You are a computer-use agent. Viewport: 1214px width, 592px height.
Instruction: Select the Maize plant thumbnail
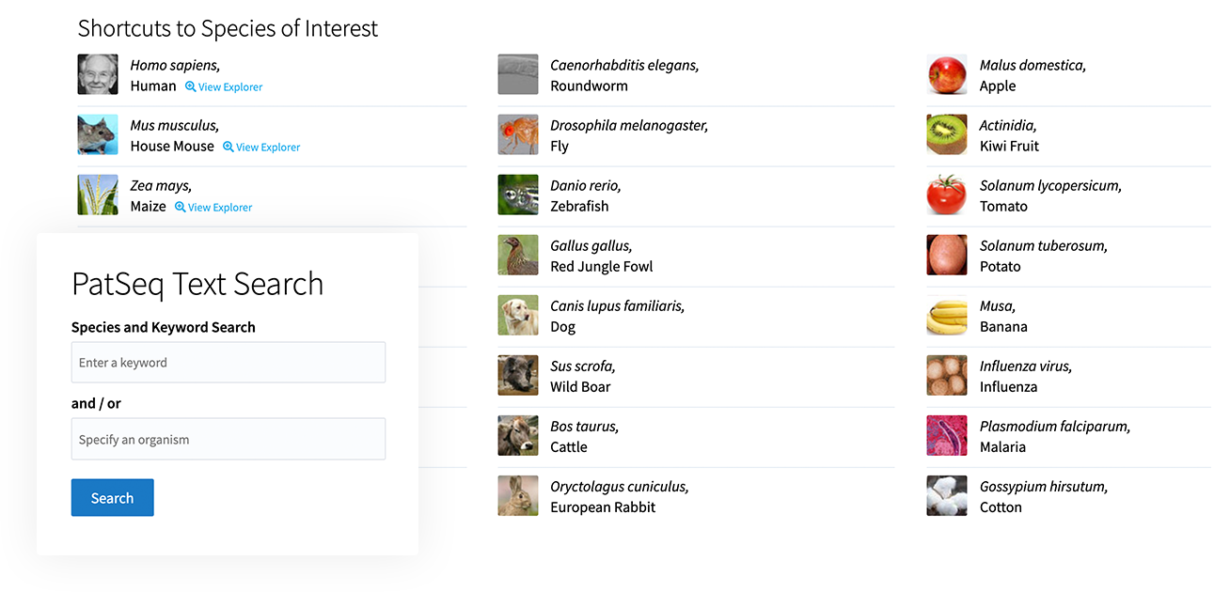point(98,195)
